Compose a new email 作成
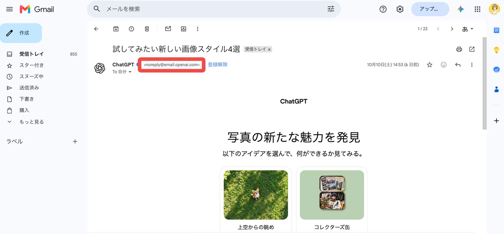 tap(21, 33)
